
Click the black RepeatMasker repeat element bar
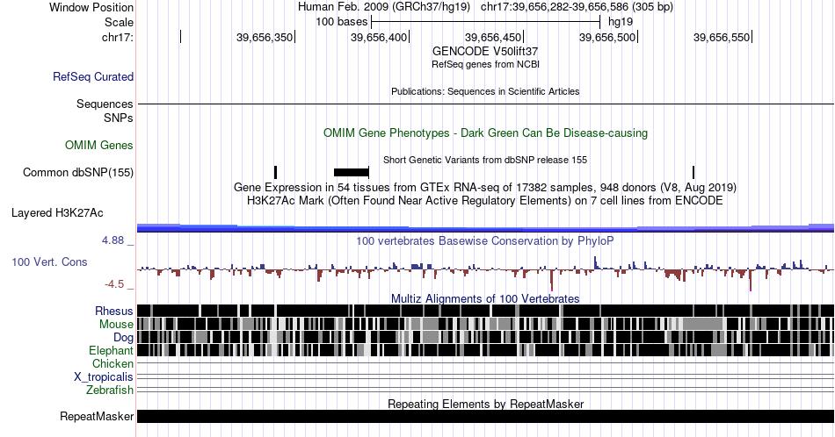click(x=486, y=416)
